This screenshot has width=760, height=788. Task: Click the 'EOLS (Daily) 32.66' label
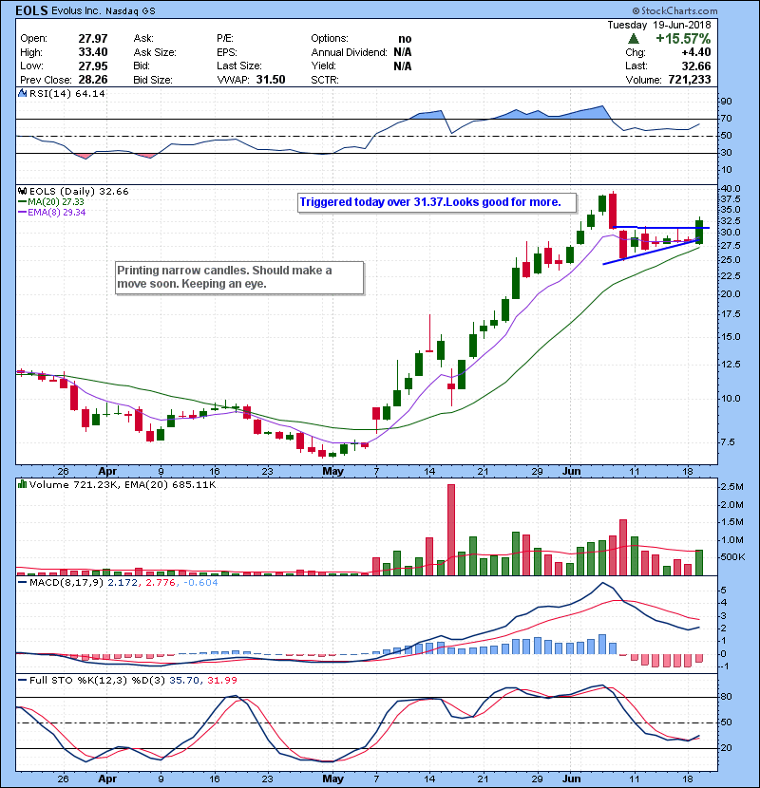point(79,192)
